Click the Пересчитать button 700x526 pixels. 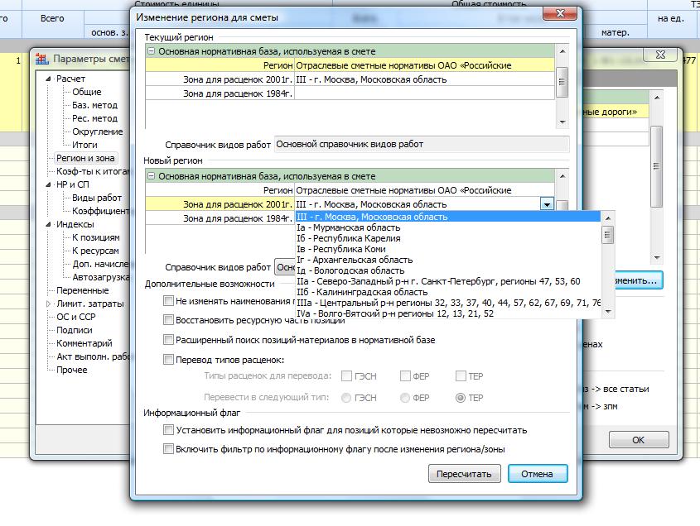tap(464, 474)
